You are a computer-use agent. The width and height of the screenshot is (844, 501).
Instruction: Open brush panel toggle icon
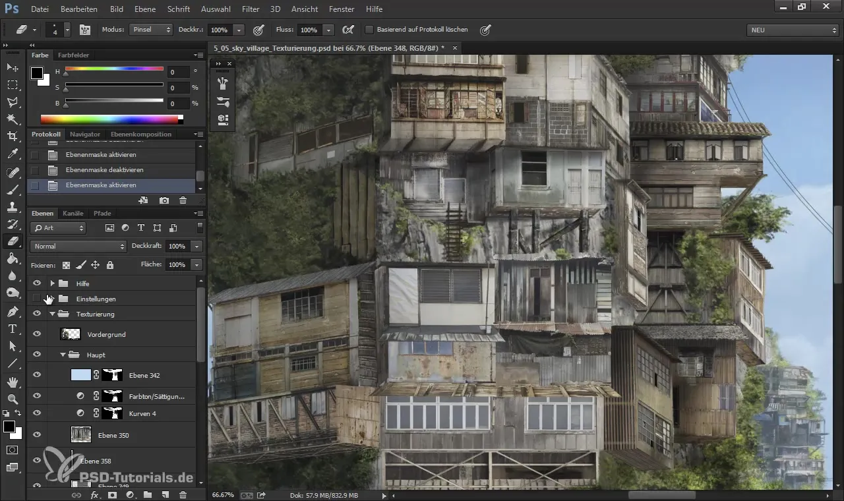click(85, 30)
